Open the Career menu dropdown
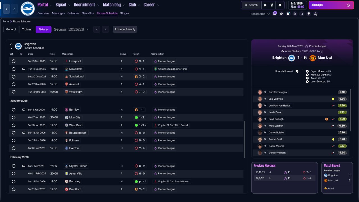Screen dimensions: 359x202 pos(151,5)
